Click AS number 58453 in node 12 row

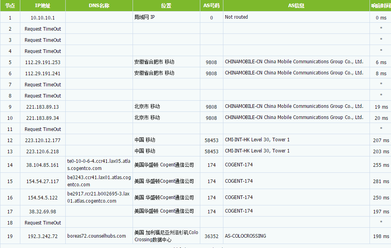[x=211, y=141]
